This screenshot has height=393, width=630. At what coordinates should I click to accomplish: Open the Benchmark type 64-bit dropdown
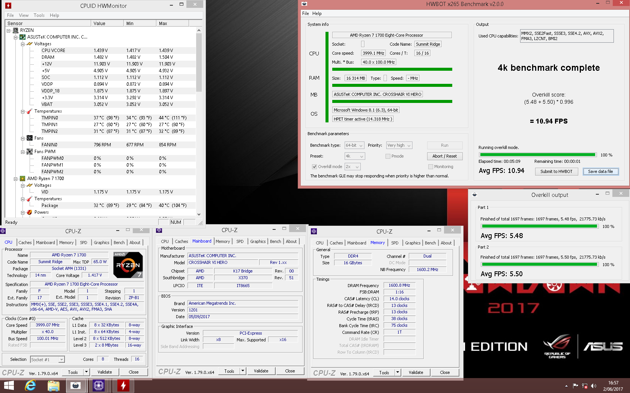click(x=354, y=145)
